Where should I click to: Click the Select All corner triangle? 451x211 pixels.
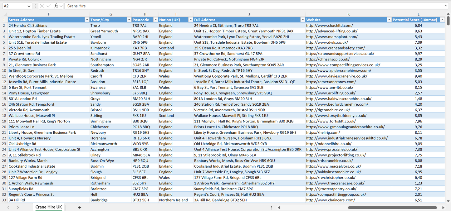(5, 14)
